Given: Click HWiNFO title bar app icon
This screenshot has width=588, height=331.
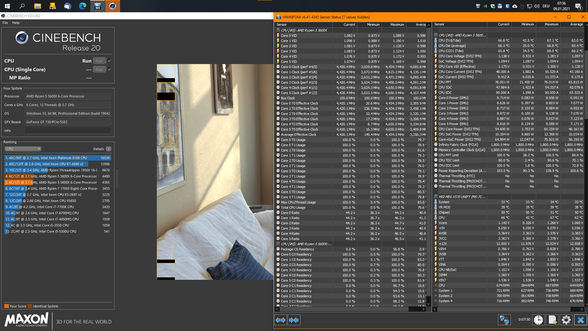Looking at the screenshot, I should [279, 17].
